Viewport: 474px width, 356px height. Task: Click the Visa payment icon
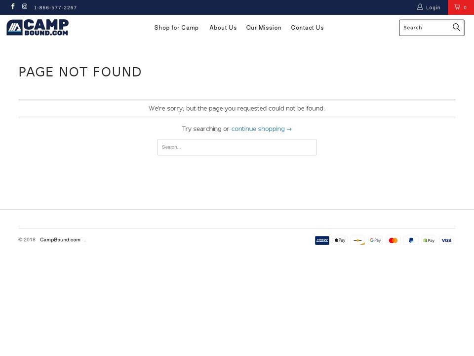pyautogui.click(x=446, y=240)
